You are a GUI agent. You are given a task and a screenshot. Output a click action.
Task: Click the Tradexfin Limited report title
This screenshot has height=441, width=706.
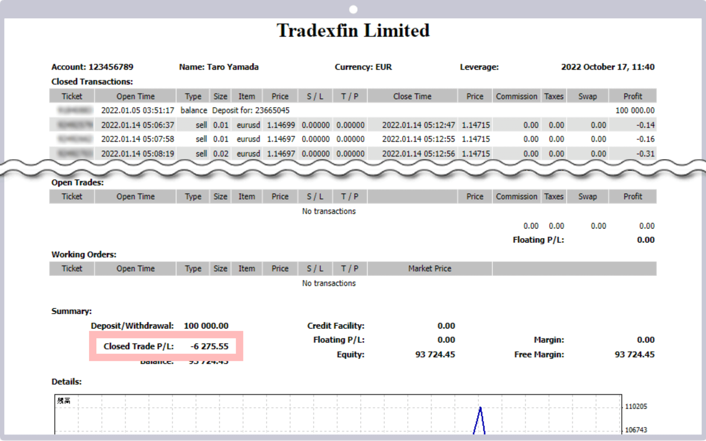coord(353,31)
